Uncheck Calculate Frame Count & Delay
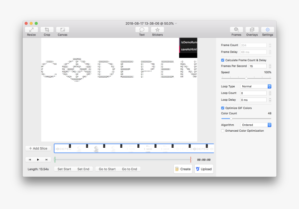Viewport: 299px width, 209px height. click(x=223, y=60)
